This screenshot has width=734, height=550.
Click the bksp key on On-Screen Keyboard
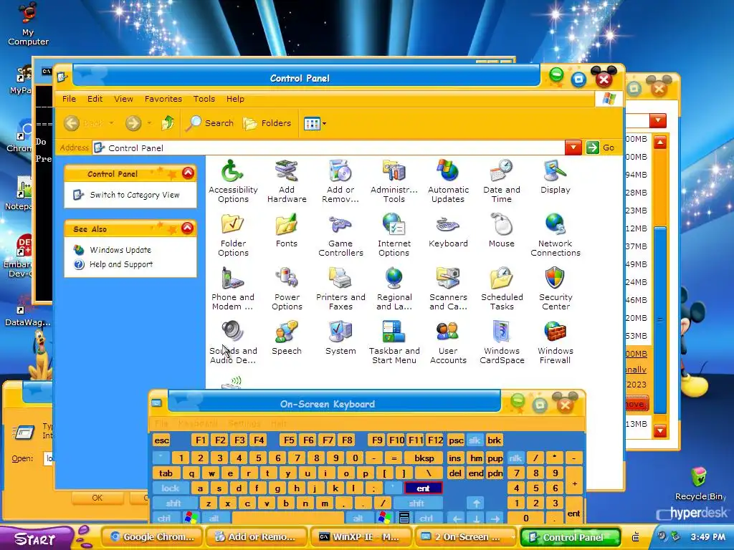pos(424,458)
